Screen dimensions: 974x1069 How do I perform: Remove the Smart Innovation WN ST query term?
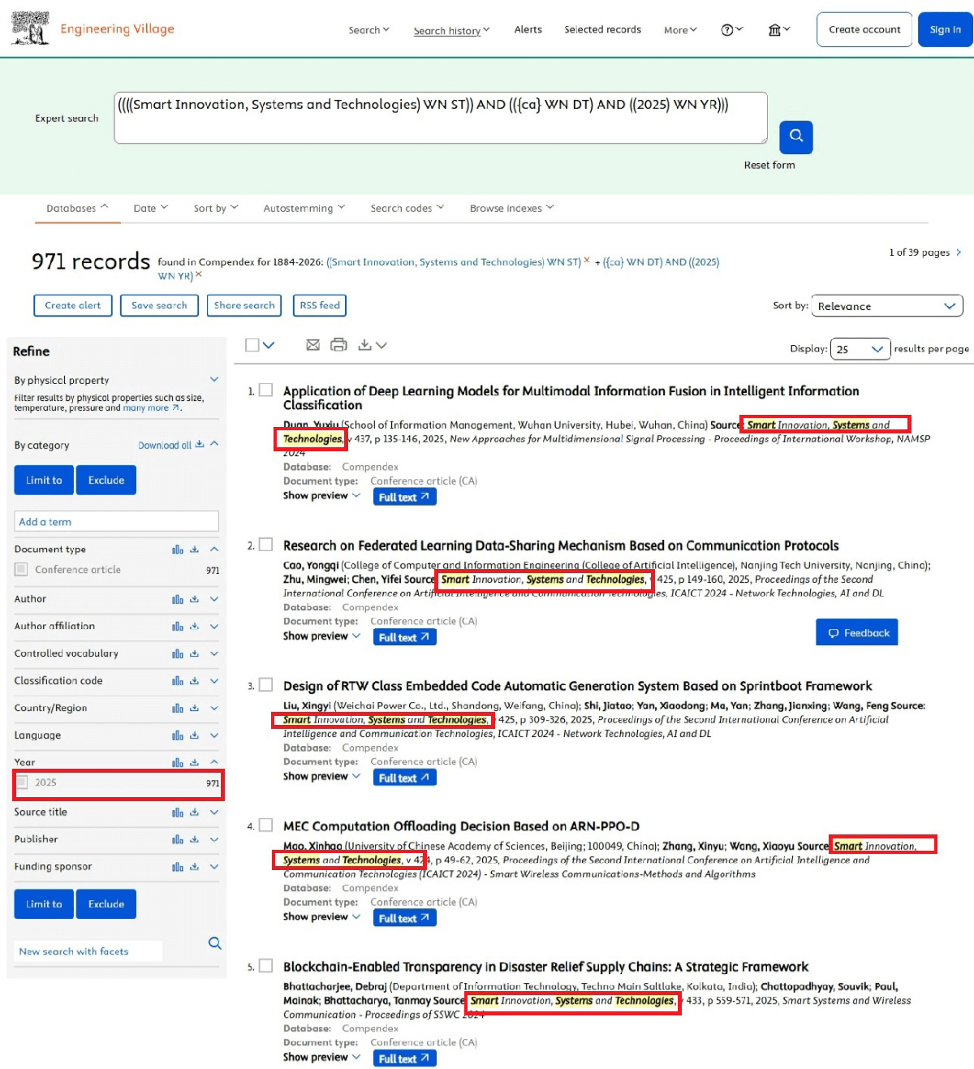click(x=587, y=261)
